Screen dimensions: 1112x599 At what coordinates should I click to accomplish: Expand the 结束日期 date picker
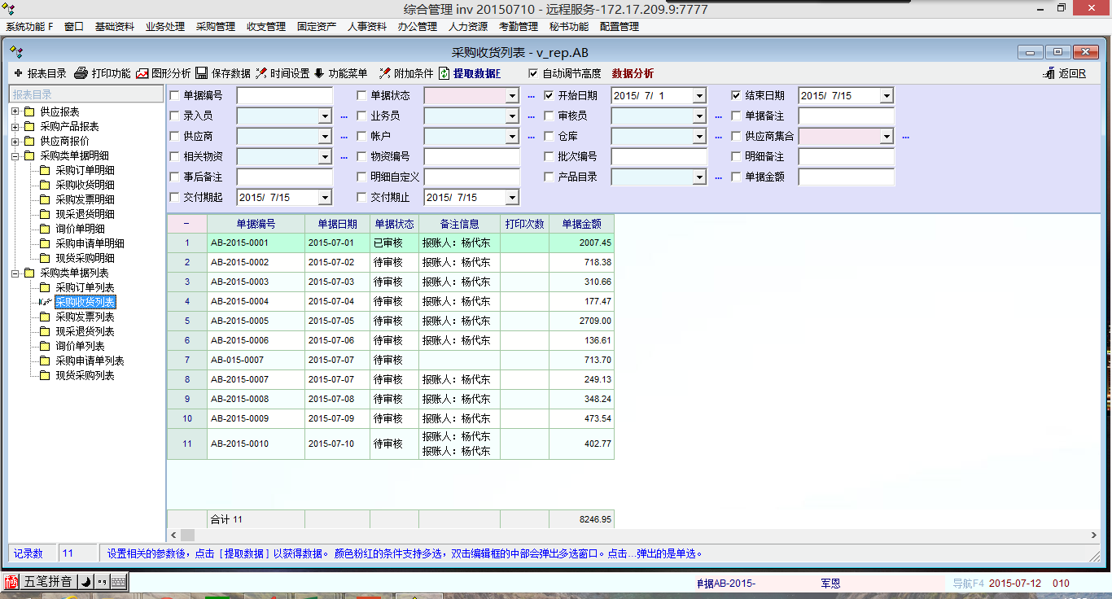[x=887, y=96]
